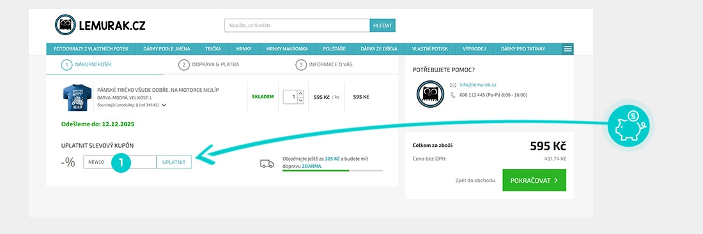Click 'Barva: modrá, velikost: L' text
The width and height of the screenshot is (703, 234).
click(125, 98)
